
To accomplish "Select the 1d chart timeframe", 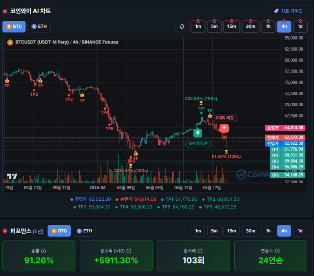I will [300, 26].
